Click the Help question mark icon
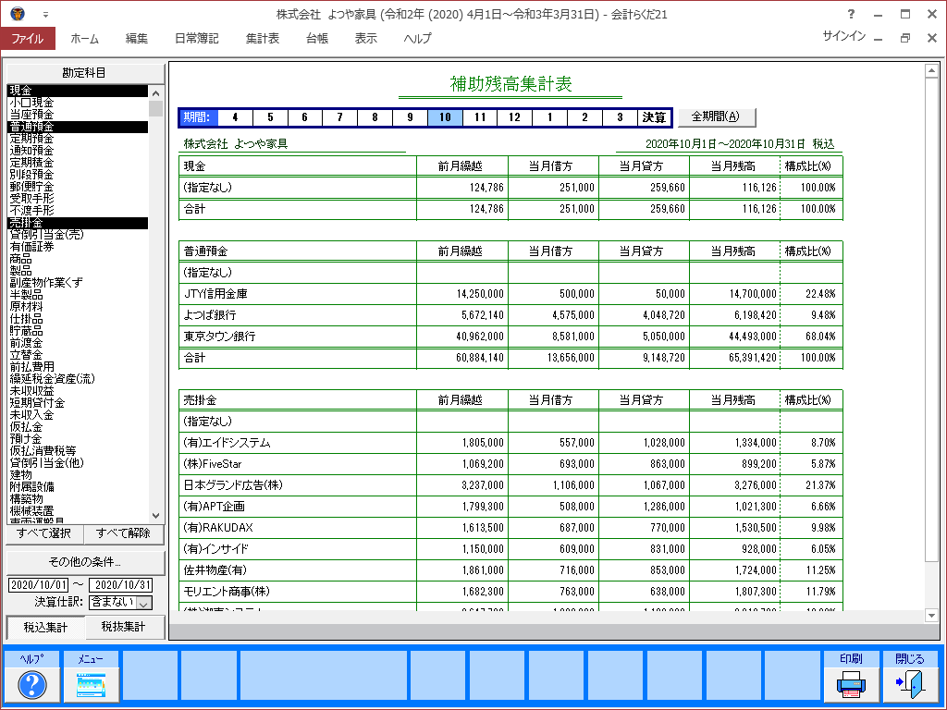The height and width of the screenshot is (710, 947). [32, 685]
